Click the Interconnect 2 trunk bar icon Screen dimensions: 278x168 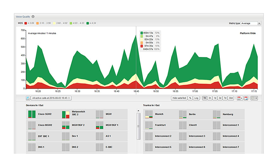(149, 136)
